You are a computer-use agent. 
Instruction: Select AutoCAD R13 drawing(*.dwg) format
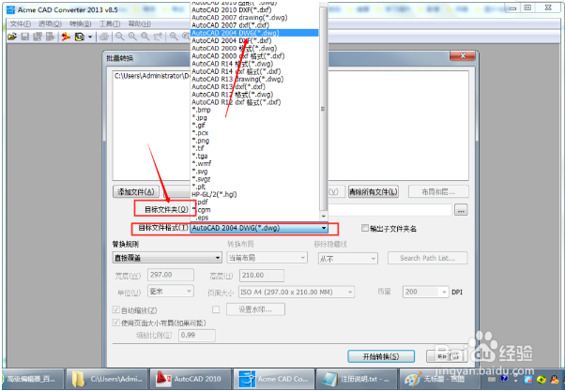[254, 79]
